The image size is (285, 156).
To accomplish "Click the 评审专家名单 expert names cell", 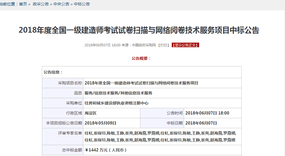I will [160, 137].
